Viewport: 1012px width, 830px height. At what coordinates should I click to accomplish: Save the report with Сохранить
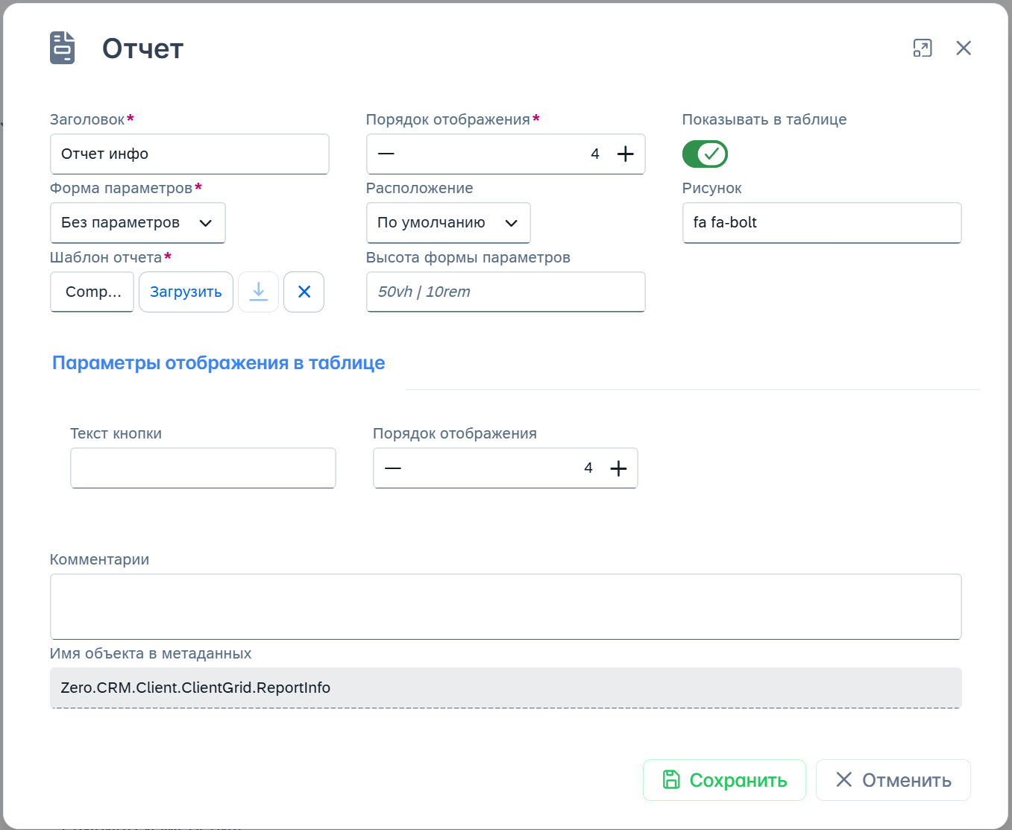(x=724, y=780)
